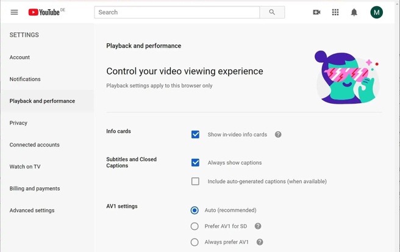Open the M account avatar menu
Viewport: 400px width, 252px height.
(x=377, y=12)
